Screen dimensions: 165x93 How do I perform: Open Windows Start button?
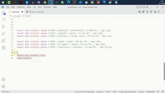[x=3, y=2]
